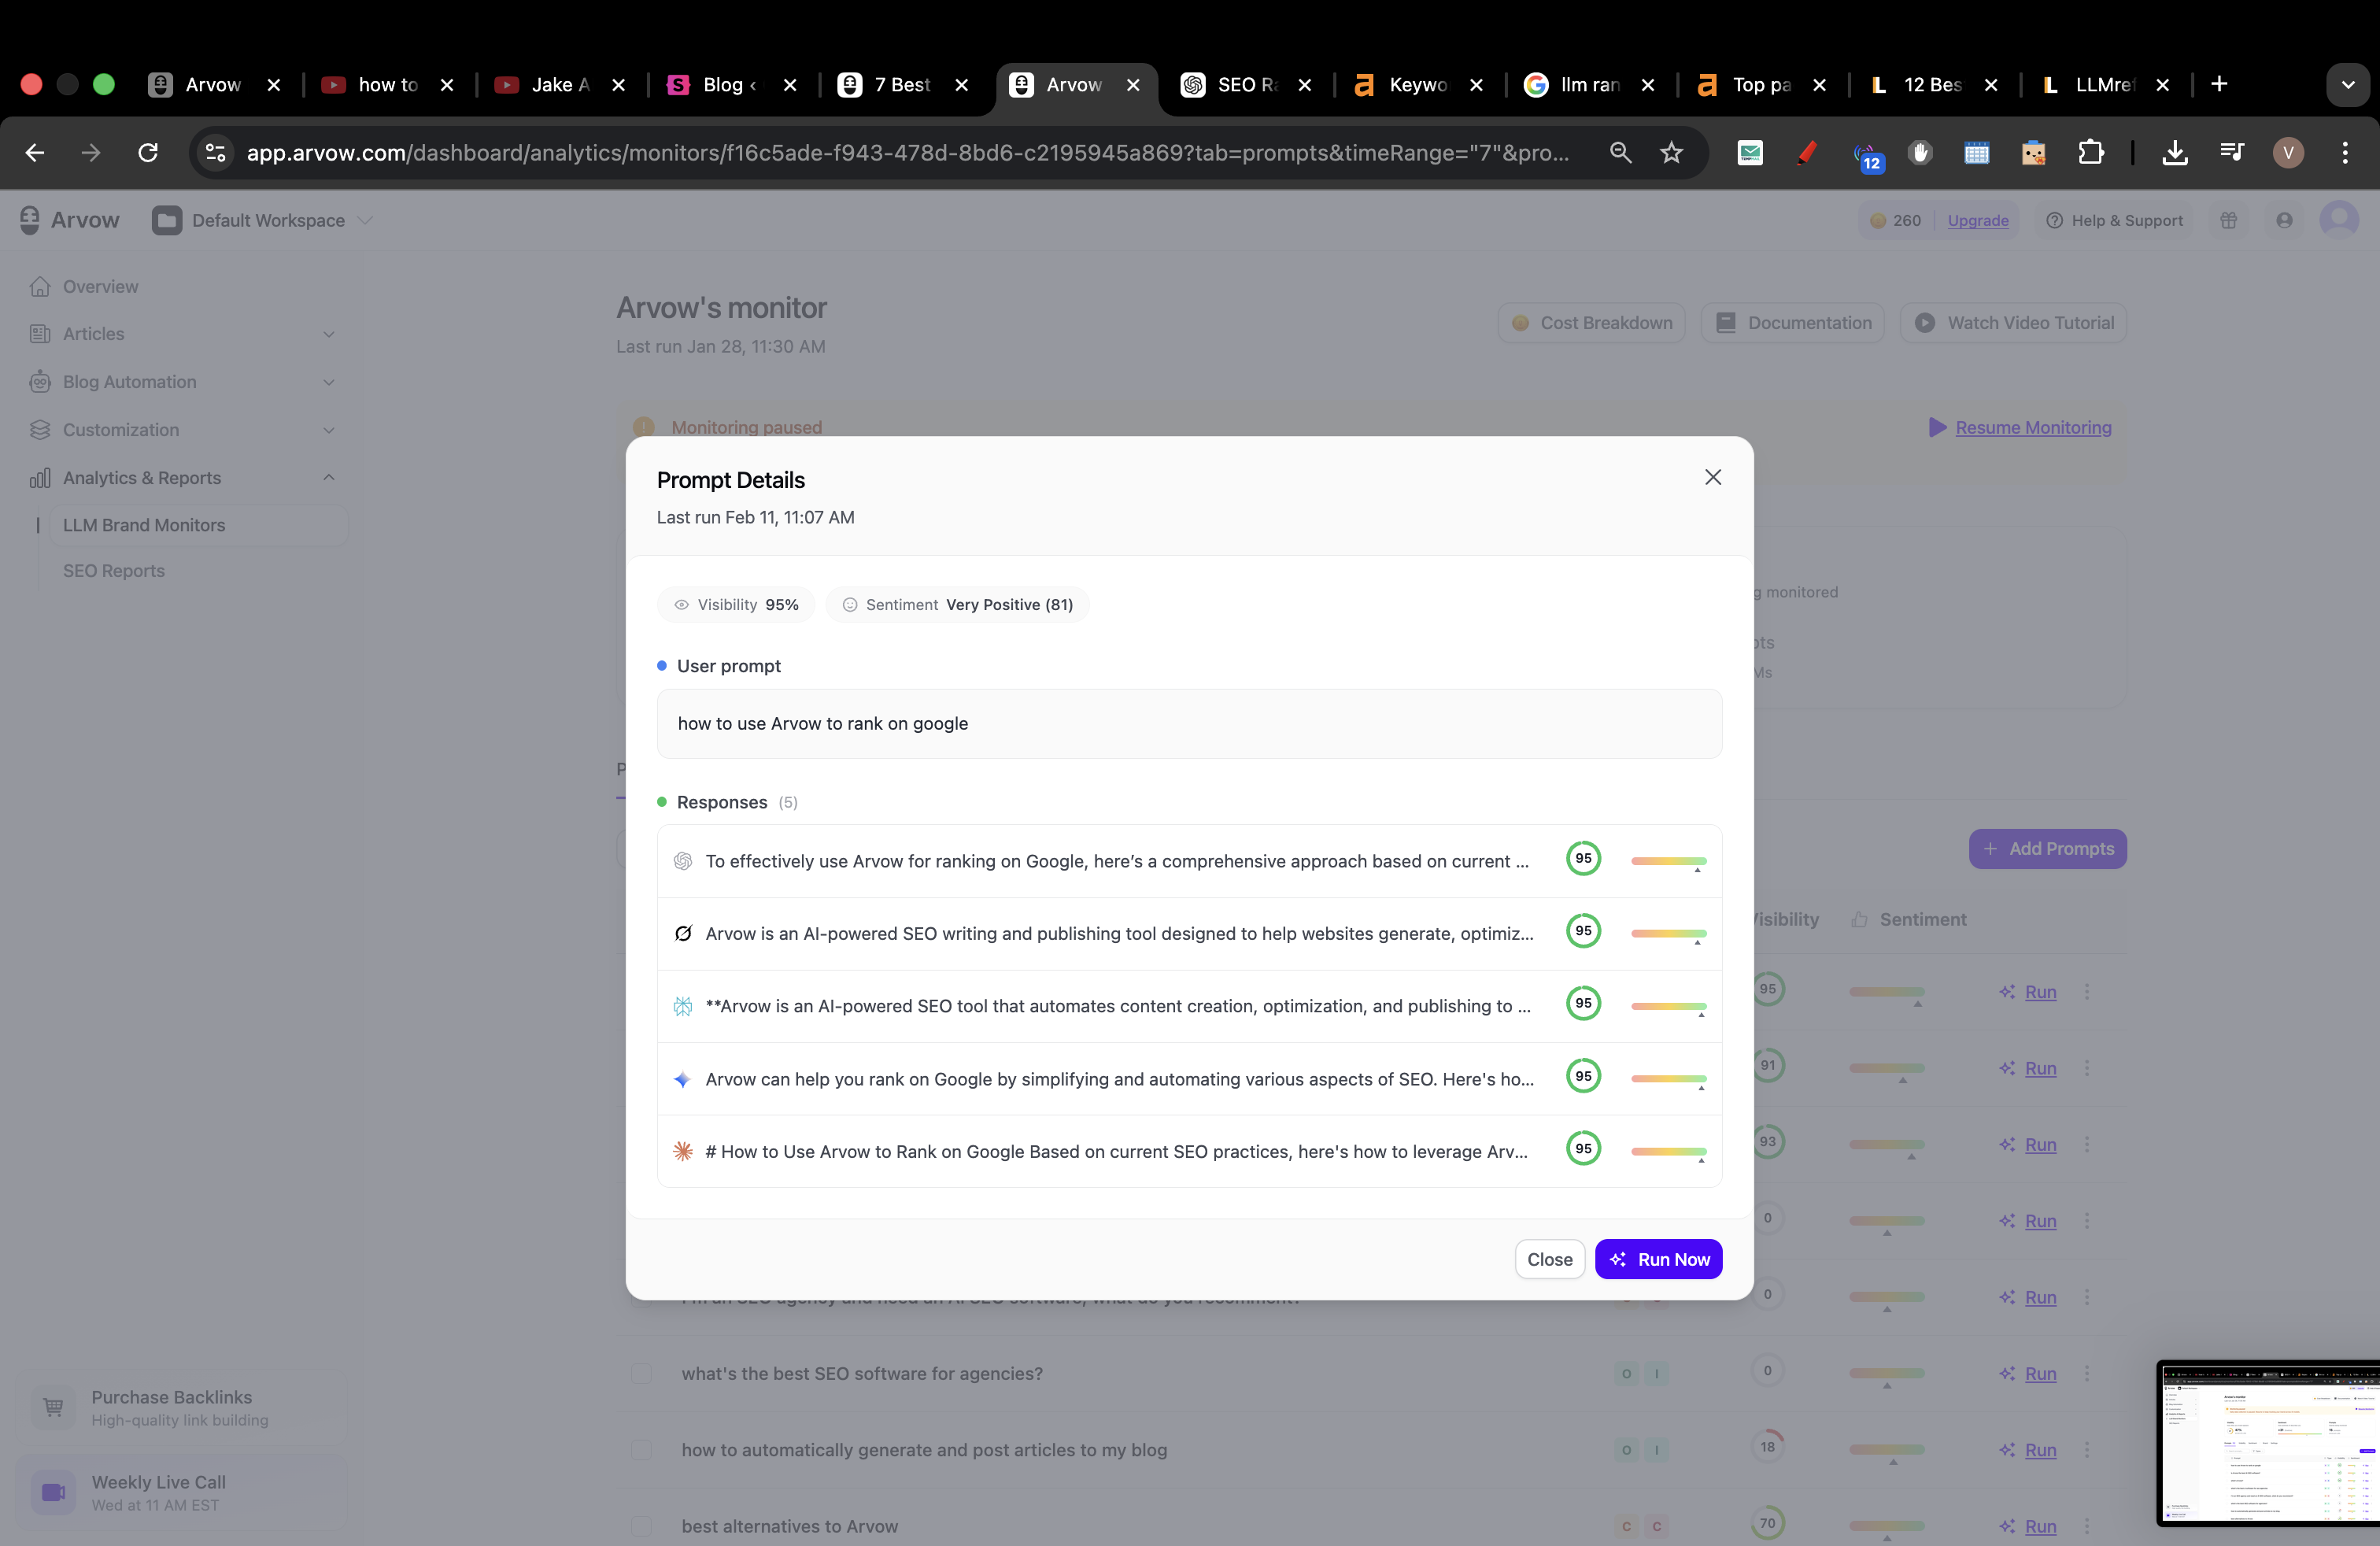2380x1546 pixels.
Task: Tick checkbox for best SEO software prompt
Action: pyautogui.click(x=641, y=1373)
